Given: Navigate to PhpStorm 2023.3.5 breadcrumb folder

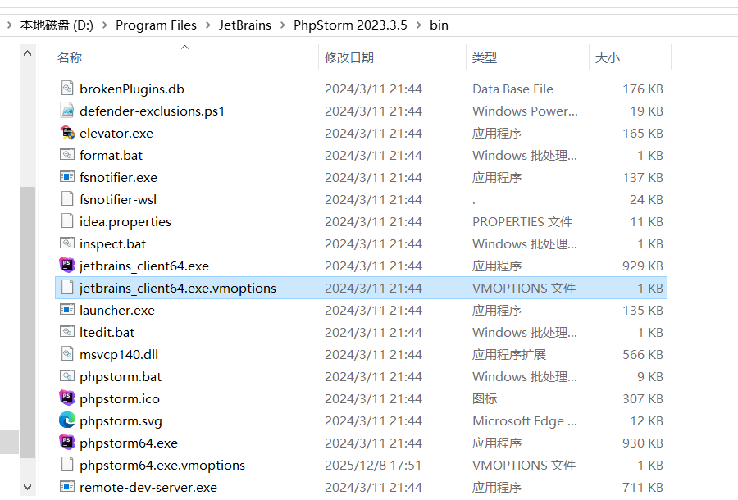Looking at the screenshot, I should [350, 25].
